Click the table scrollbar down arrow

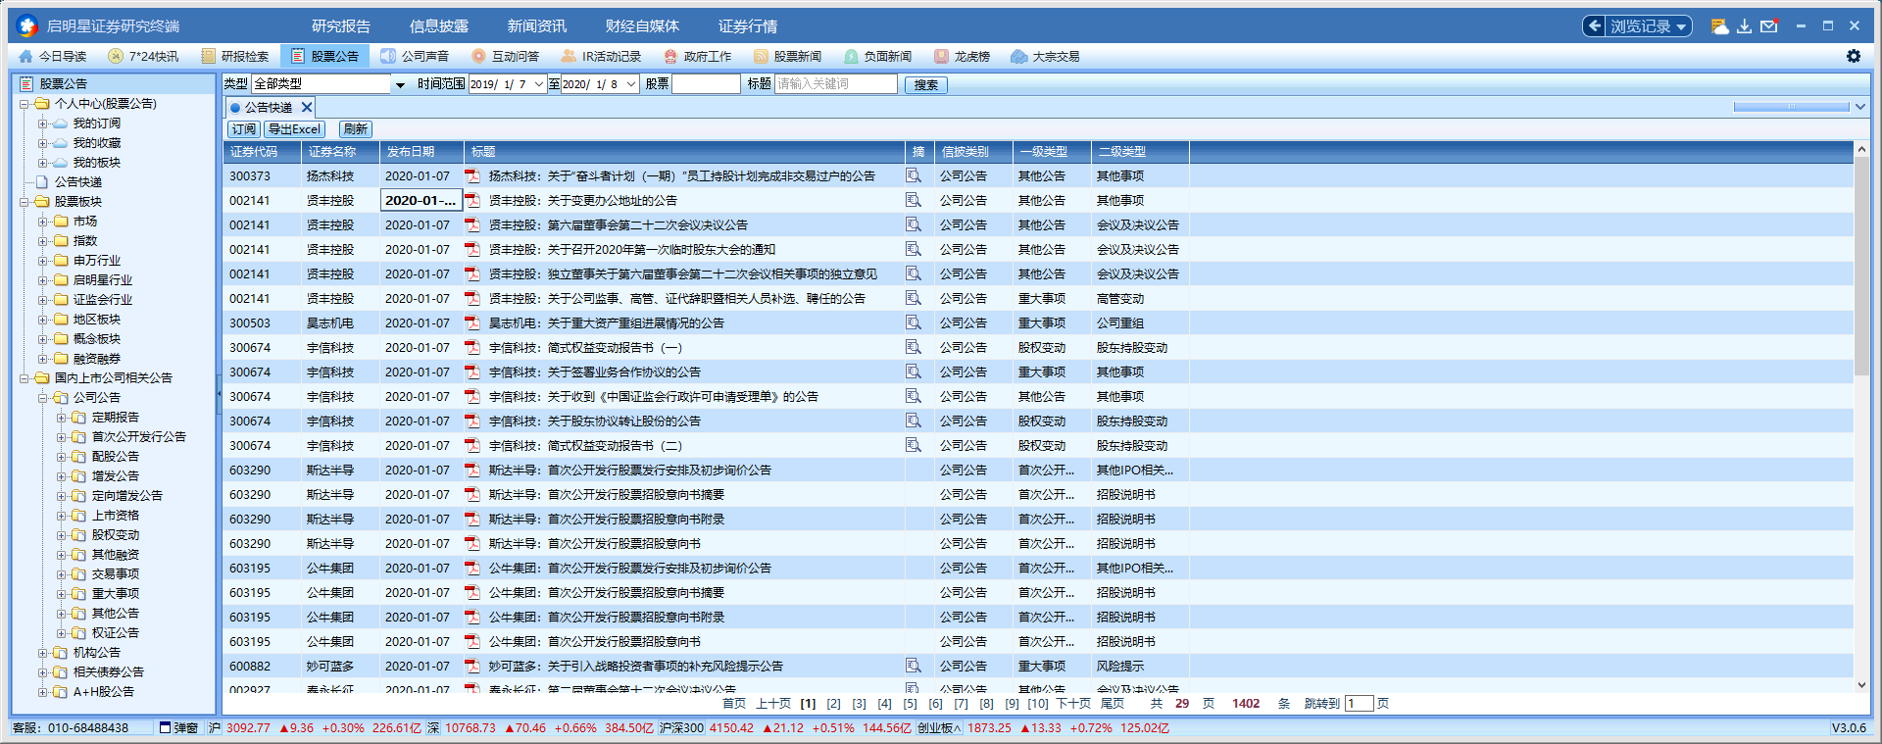click(x=1861, y=685)
